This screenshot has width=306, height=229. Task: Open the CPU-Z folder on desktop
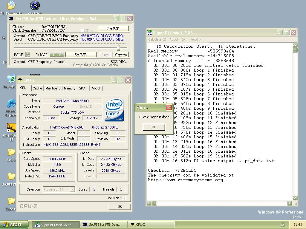[x=11, y=152]
